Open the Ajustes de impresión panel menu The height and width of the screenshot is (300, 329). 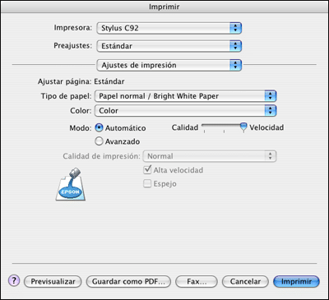tap(169, 65)
